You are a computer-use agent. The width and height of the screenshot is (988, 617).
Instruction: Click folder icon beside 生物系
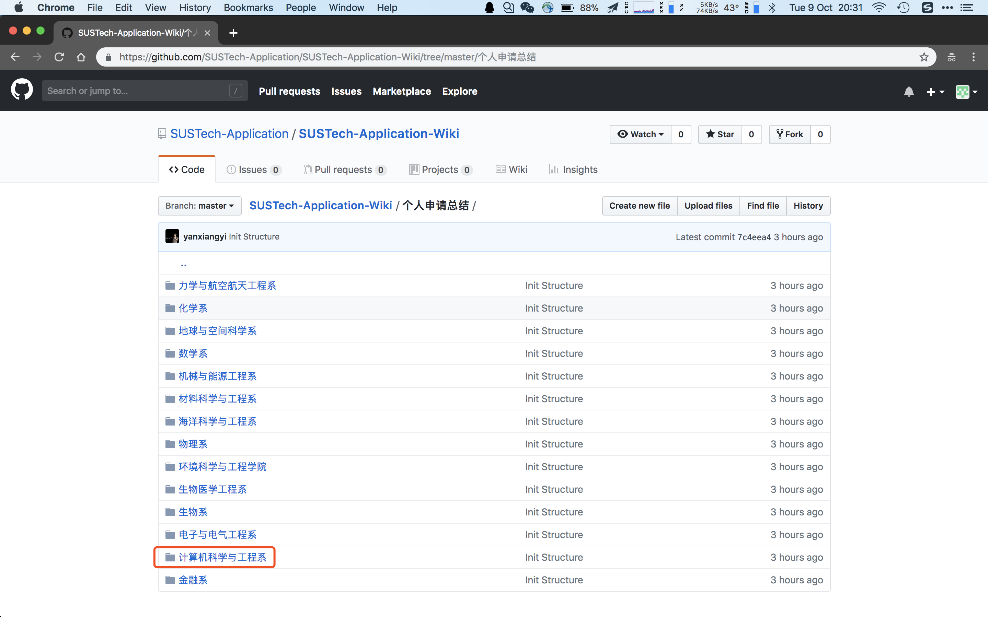(170, 512)
